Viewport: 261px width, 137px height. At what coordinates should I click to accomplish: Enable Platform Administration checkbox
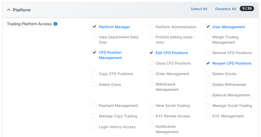(151, 27)
